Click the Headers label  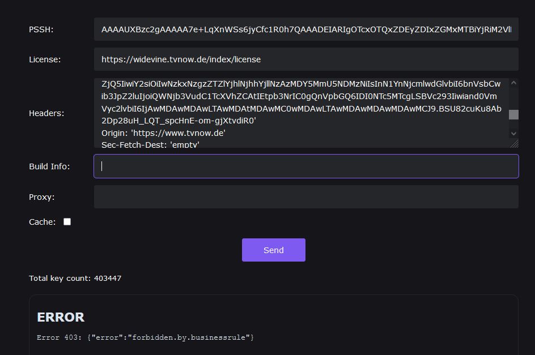(x=46, y=113)
